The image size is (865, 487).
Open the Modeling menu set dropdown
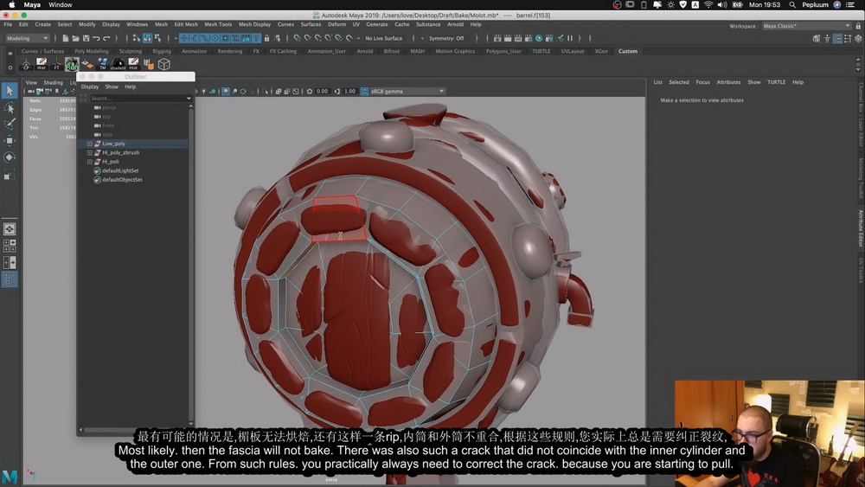click(x=27, y=38)
